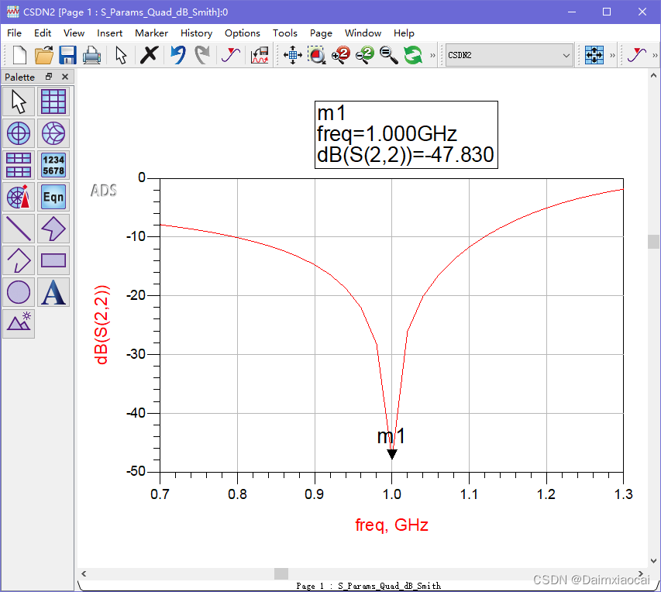Click the scroll up arrow
This screenshot has width=661, height=592.
(653, 76)
